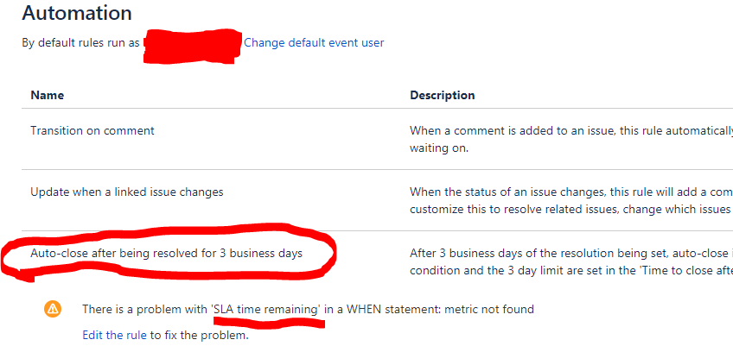Open the Change default event user link
Screen dimensions: 733x346
[x=314, y=43]
